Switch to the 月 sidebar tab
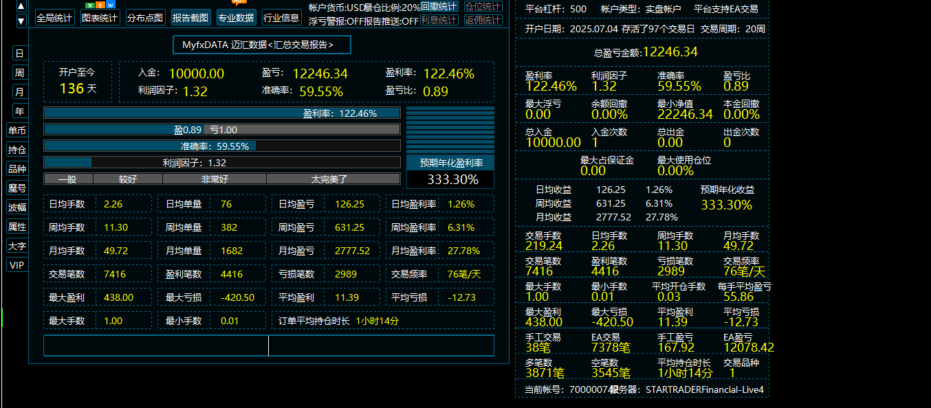Image resolution: width=931 pixels, height=408 pixels. tap(19, 92)
